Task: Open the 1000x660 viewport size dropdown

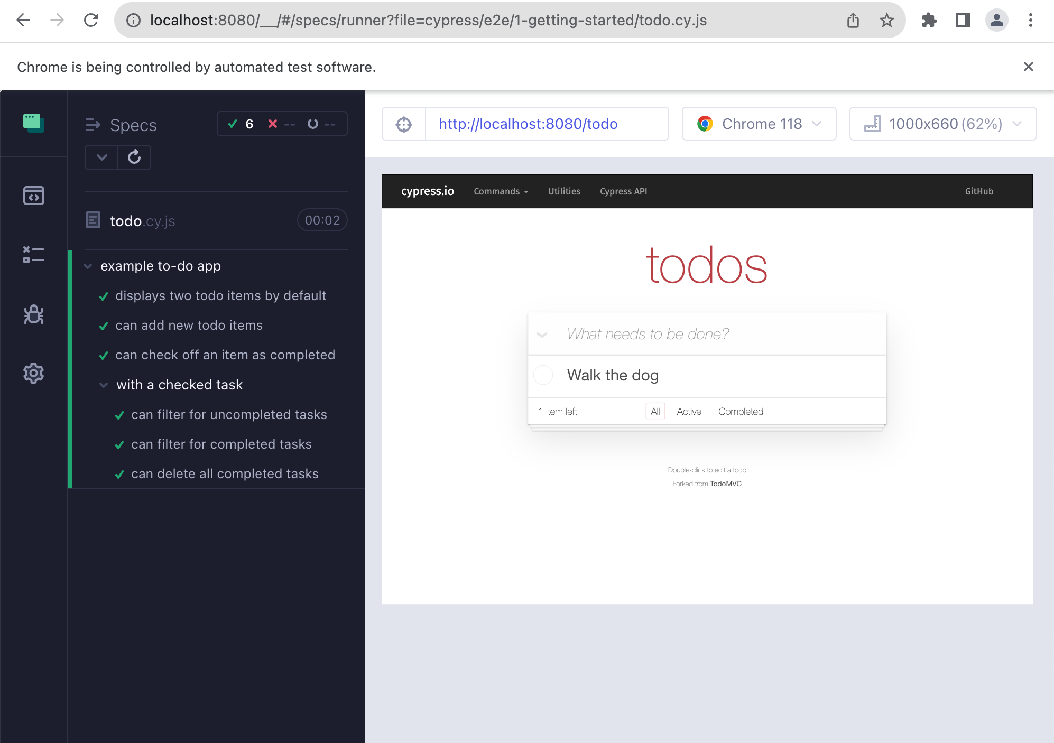Action: (943, 124)
